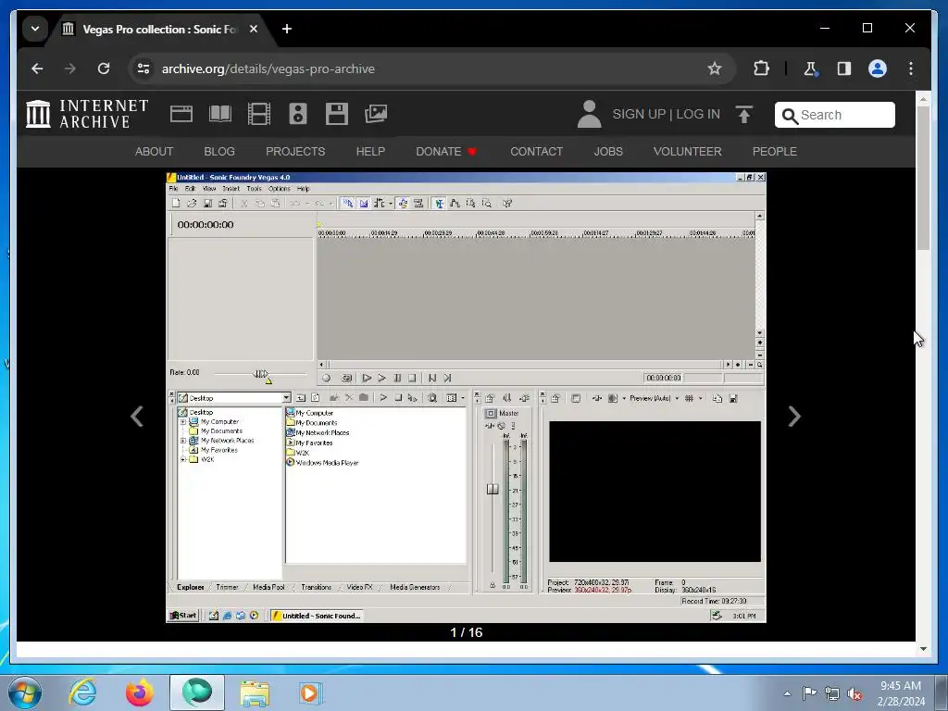Click the page vertical scrollbar thumb
Viewport: 948px width, 711px height.
[x=923, y=178]
